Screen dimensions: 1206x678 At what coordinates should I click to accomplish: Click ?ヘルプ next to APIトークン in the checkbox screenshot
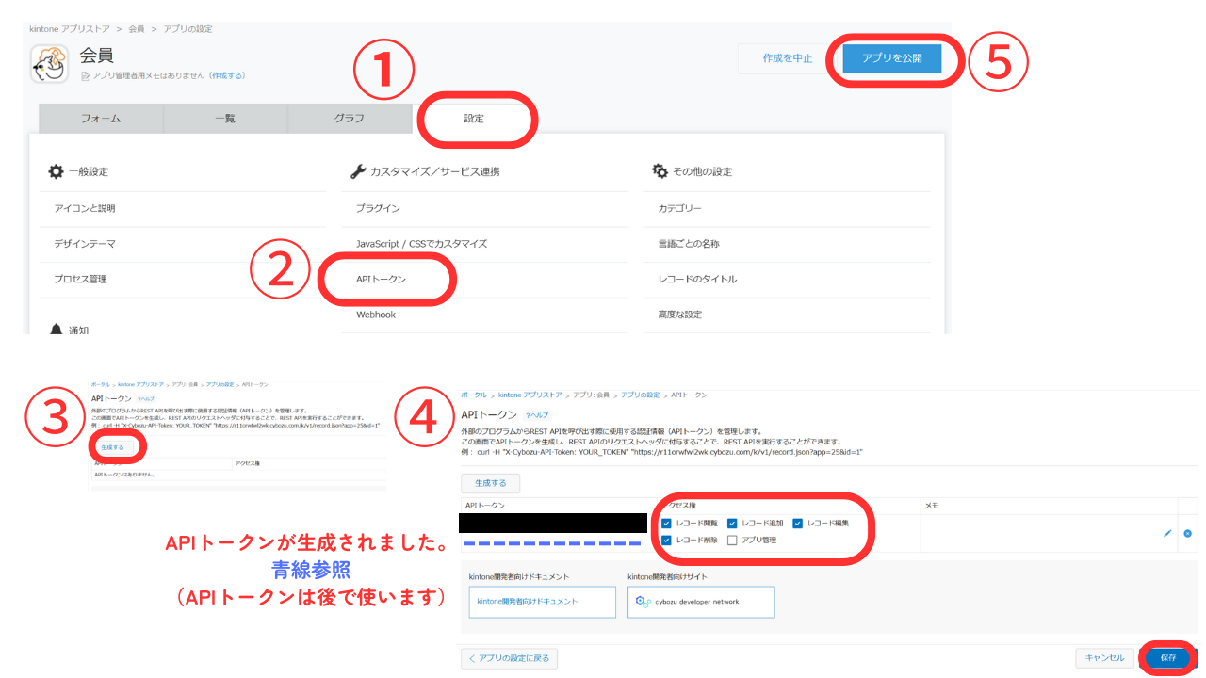click(x=537, y=415)
